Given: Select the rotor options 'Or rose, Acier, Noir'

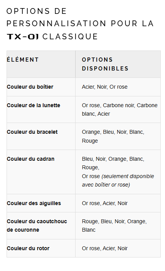Looking at the screenshot, I should point(104,248).
